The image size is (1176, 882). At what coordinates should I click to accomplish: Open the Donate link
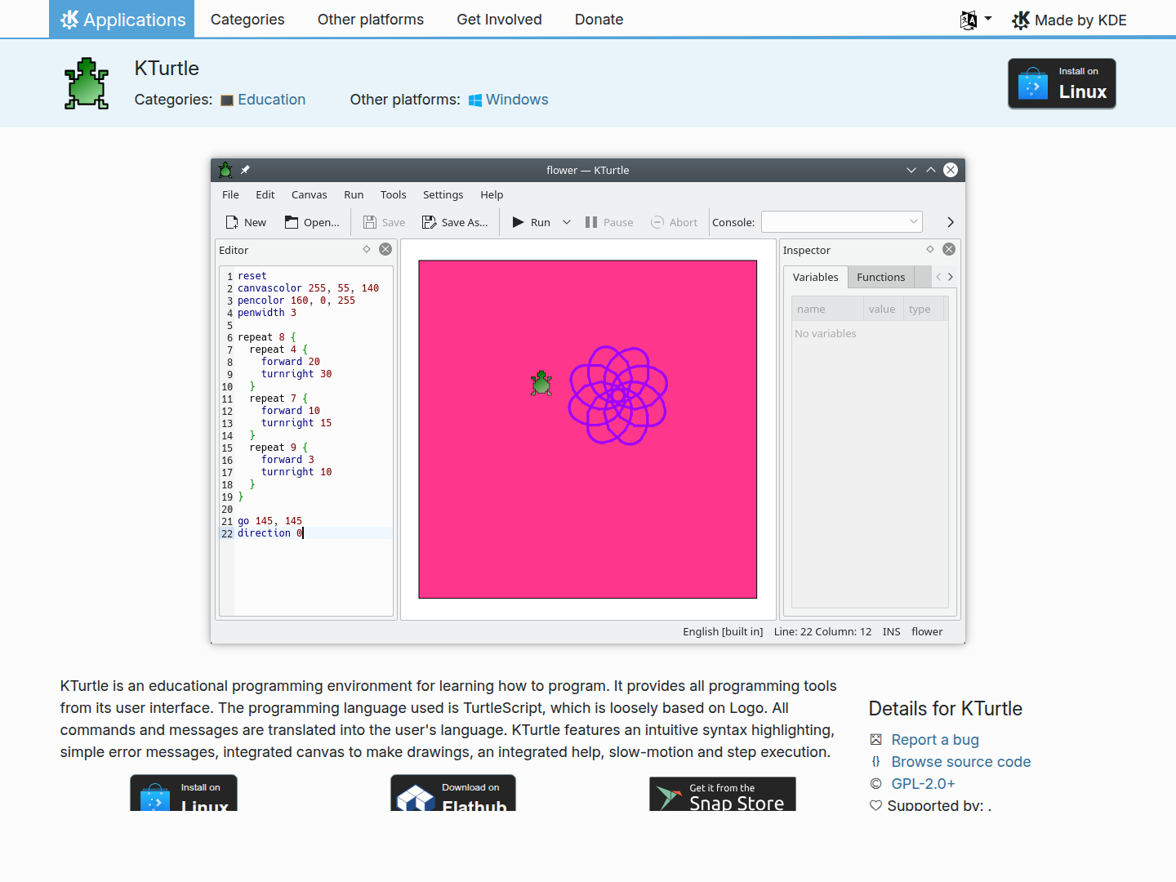point(599,20)
